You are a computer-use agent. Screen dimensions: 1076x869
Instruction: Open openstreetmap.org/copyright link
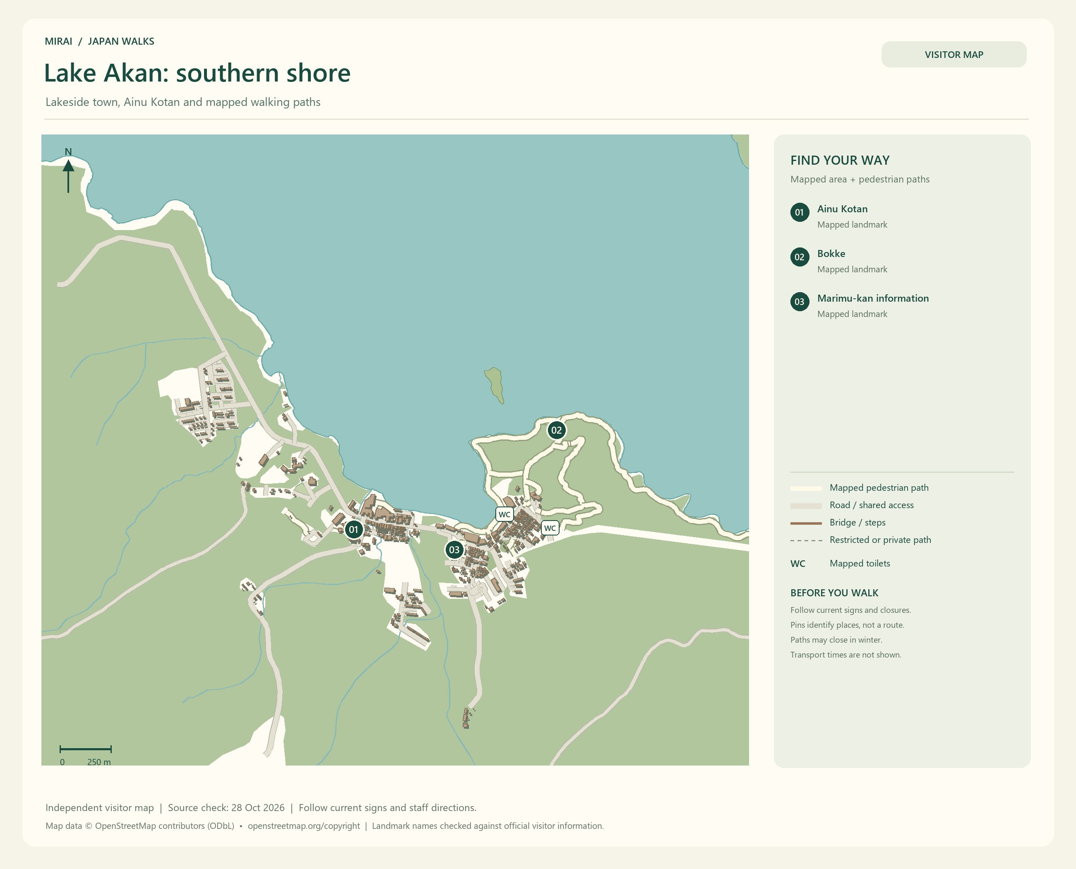coord(303,826)
